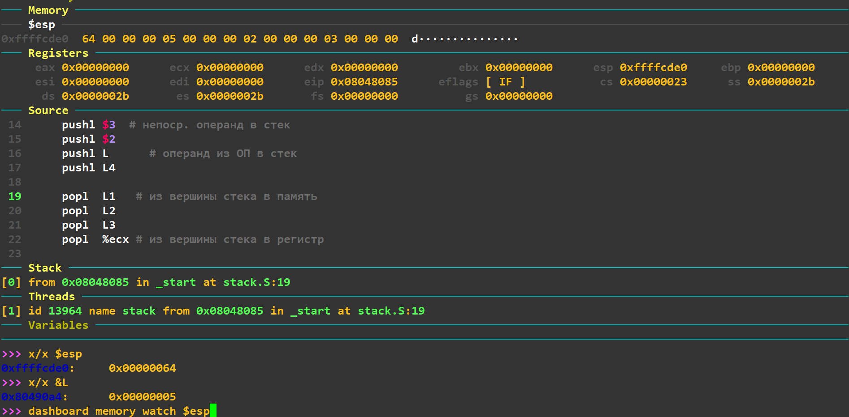The height and width of the screenshot is (417, 849).
Task: Click the eip register value 0x08048085
Action: point(364,82)
